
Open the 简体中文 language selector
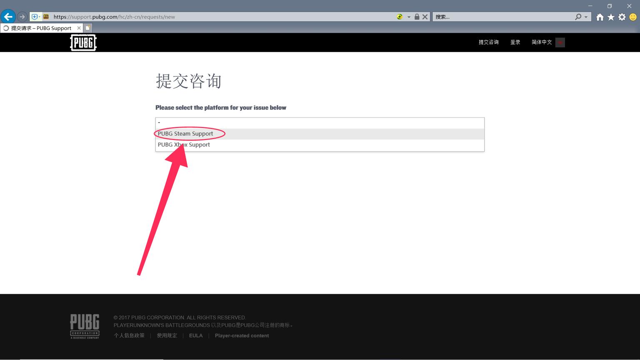[541, 42]
